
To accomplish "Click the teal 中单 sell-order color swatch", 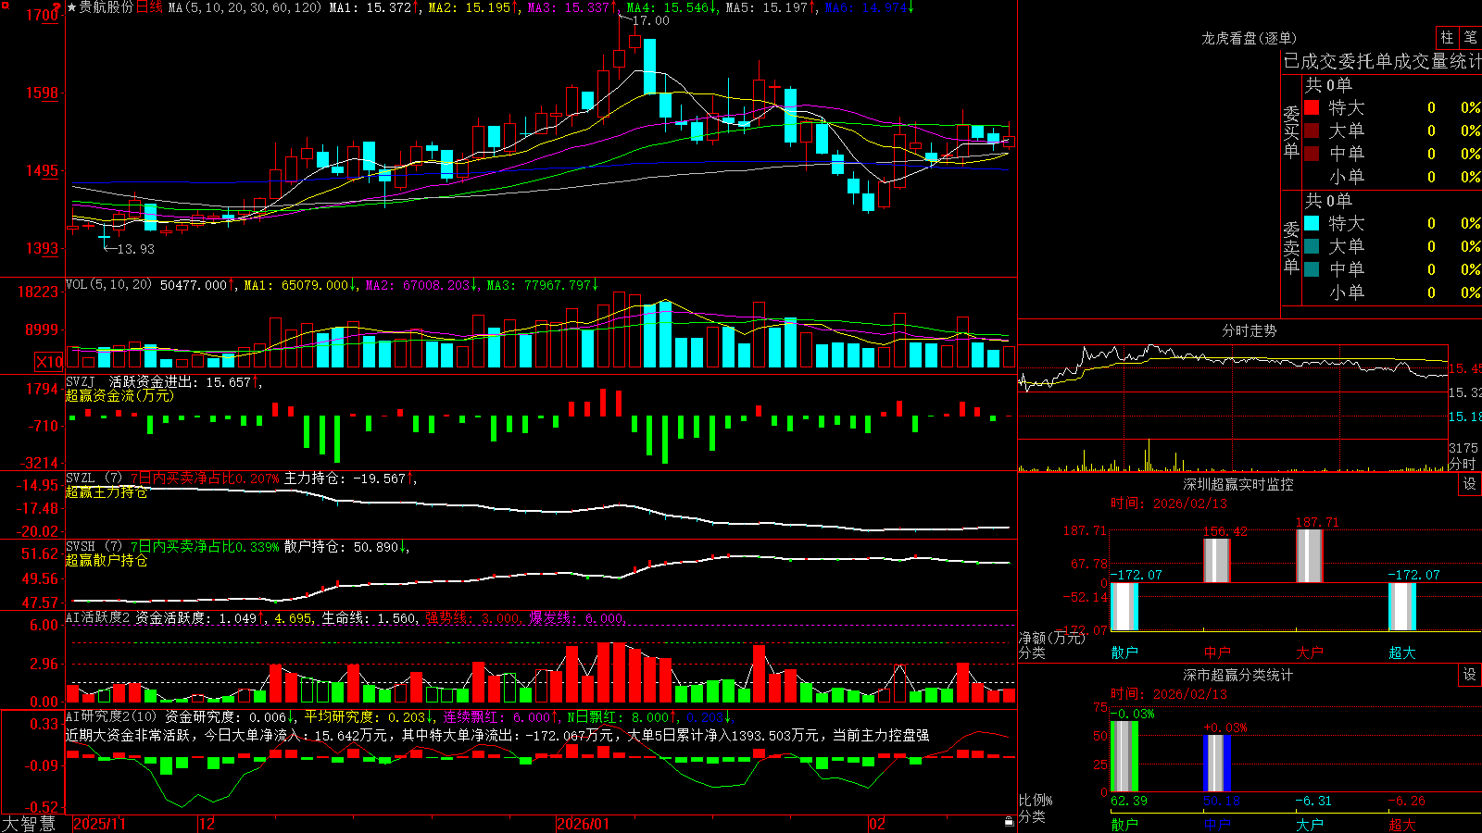I will 1312,269.
